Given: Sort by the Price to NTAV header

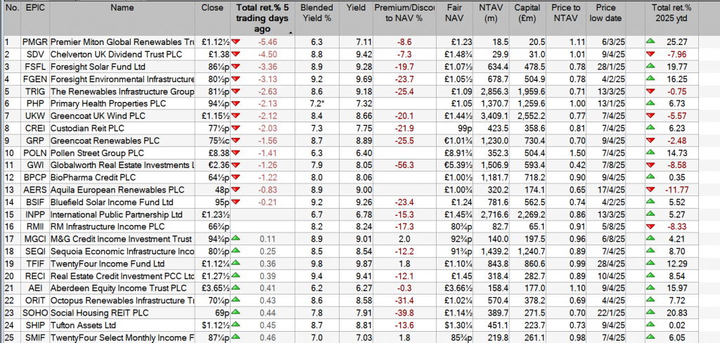Looking at the screenshot, I should (566, 13).
